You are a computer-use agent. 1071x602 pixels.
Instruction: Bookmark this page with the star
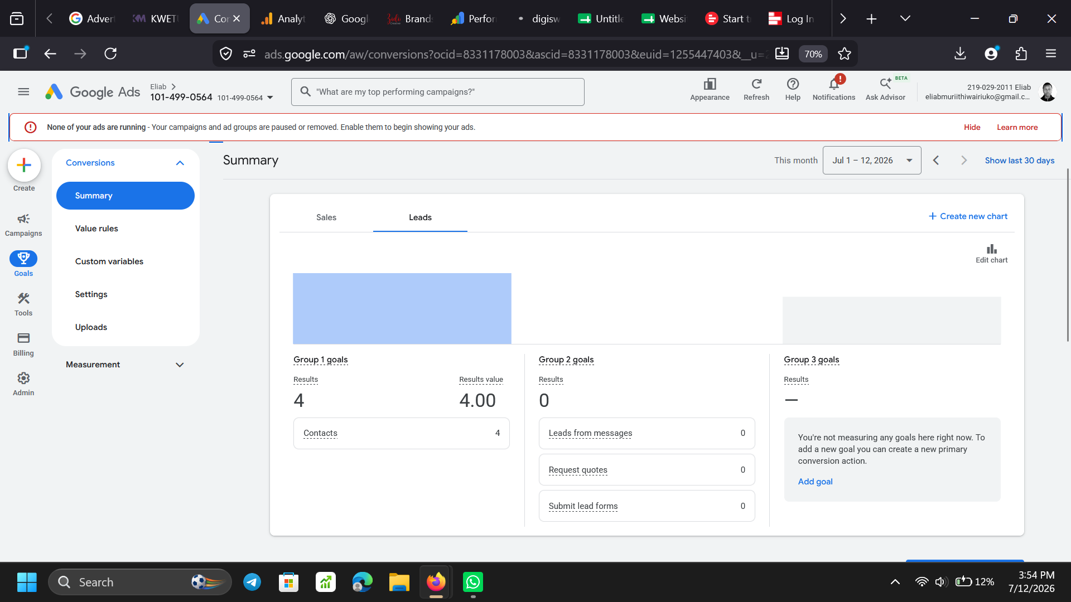point(844,54)
